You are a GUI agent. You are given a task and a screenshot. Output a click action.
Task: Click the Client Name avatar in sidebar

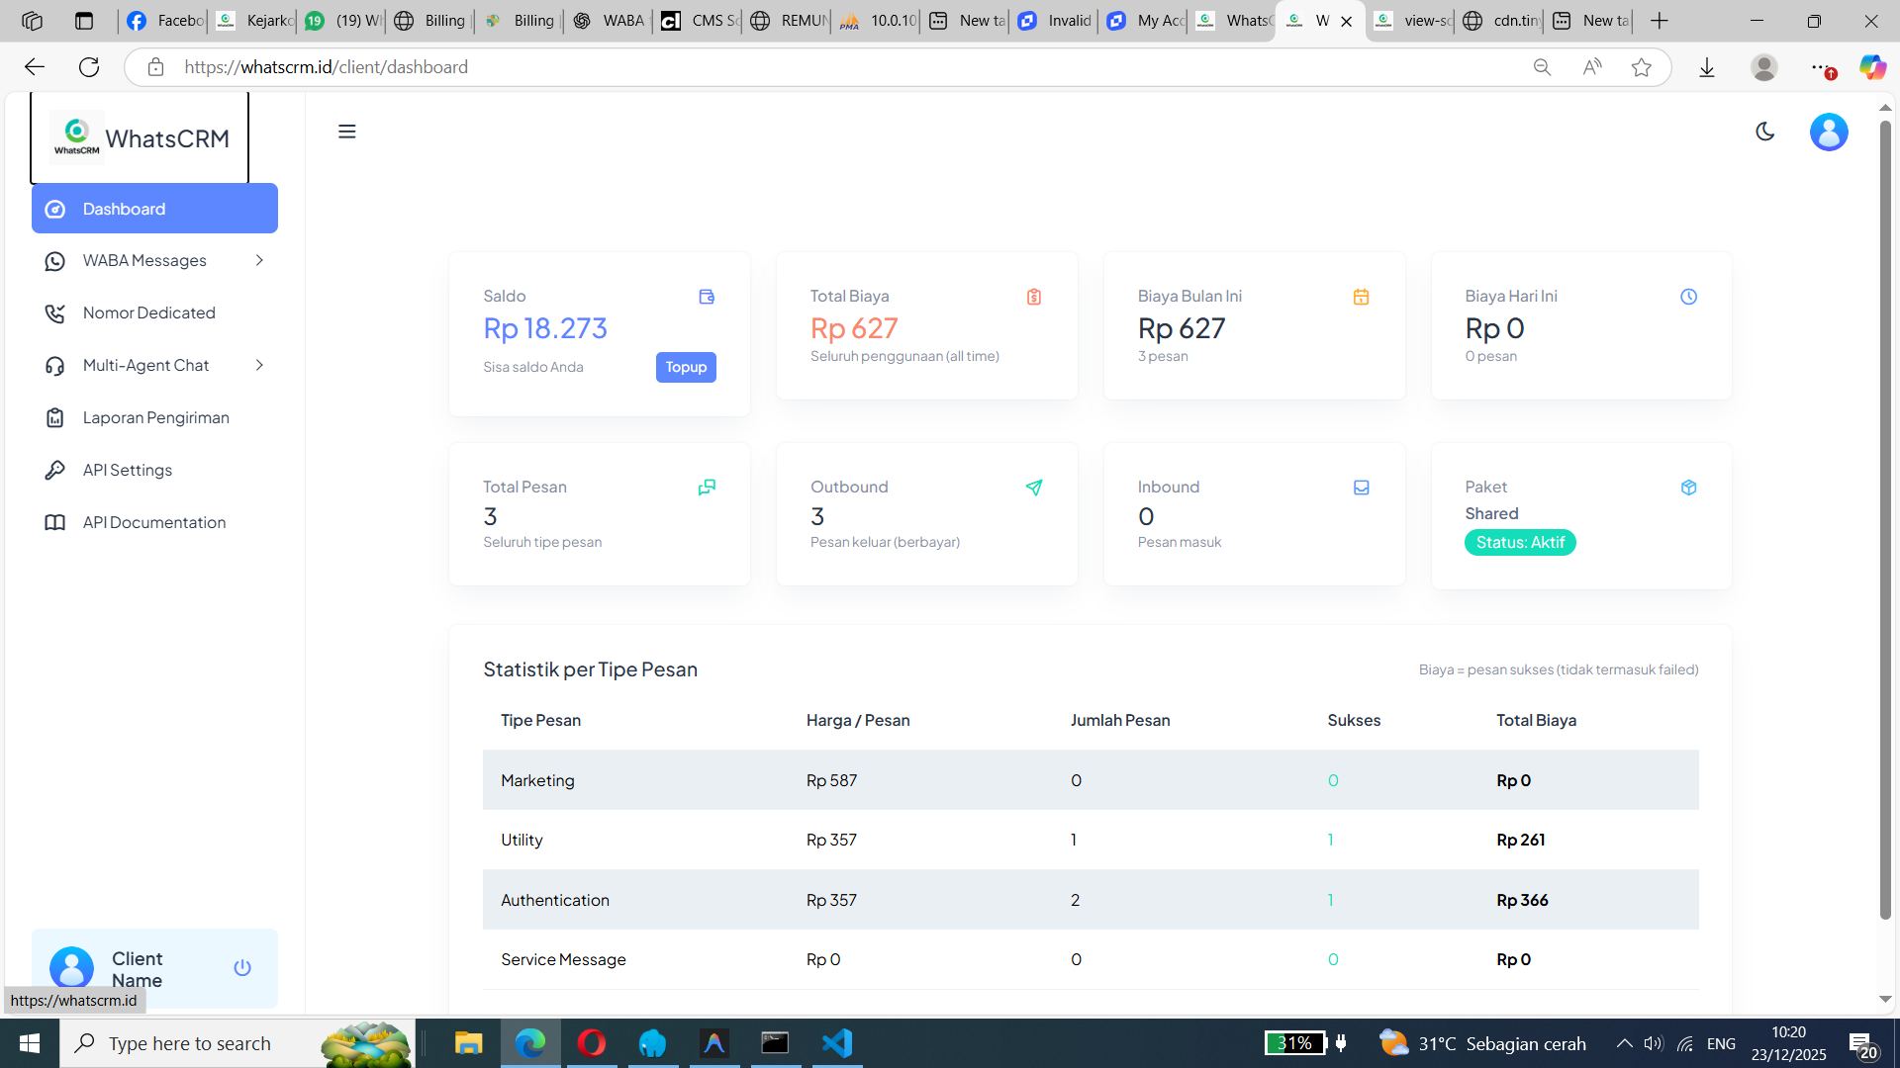tap(71, 968)
